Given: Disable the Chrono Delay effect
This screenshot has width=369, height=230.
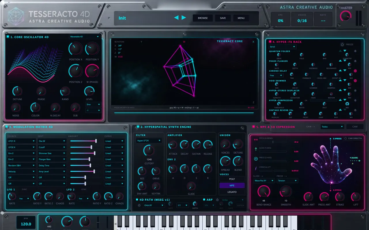Looking at the screenshot, I should tap(355, 71).
